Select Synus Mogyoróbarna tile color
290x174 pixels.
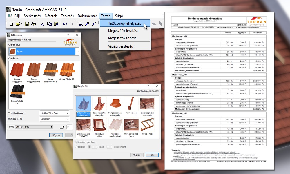point(33,72)
